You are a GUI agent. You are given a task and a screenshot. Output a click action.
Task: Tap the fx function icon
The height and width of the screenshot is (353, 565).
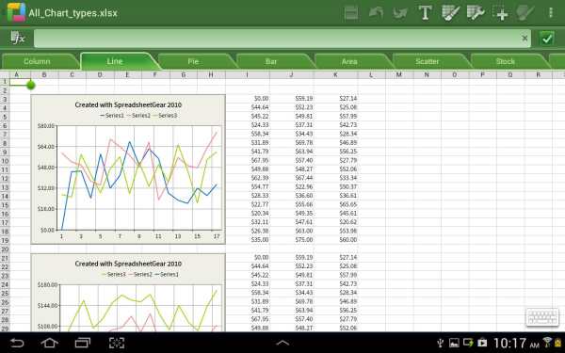tap(18, 38)
